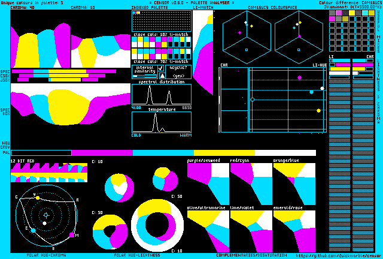Select the cyan C point on polar hue-chroma
Screen dimensions: 383x259
34,230
